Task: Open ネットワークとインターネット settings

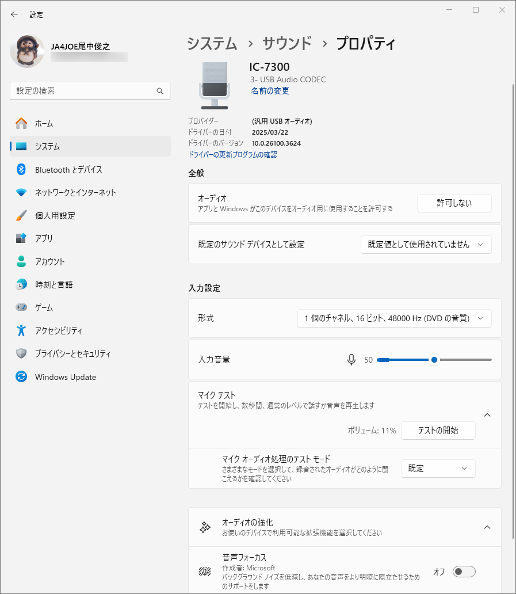Action: pos(90,192)
